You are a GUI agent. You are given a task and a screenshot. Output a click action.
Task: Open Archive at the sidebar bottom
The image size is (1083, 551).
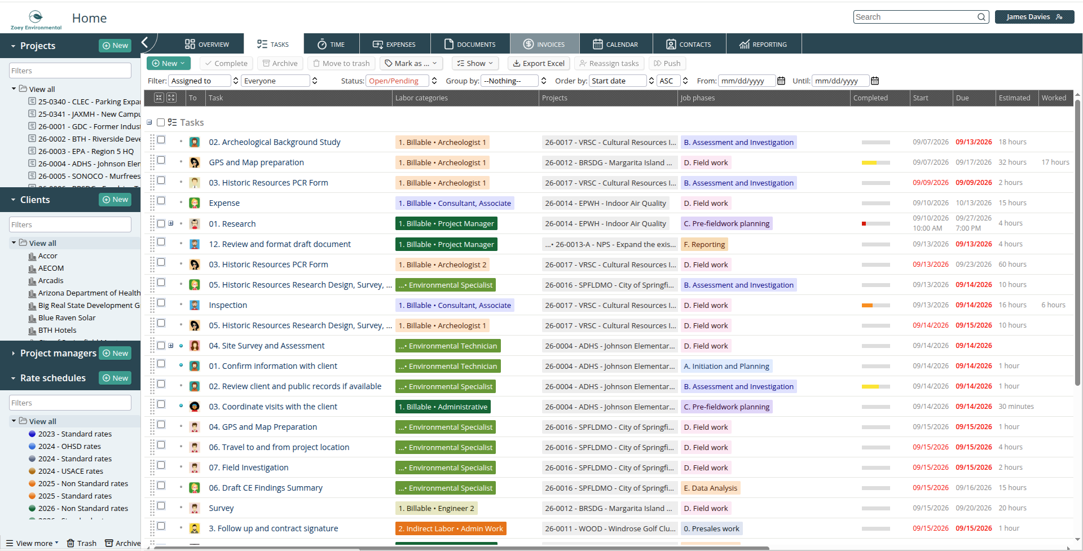[123, 543]
